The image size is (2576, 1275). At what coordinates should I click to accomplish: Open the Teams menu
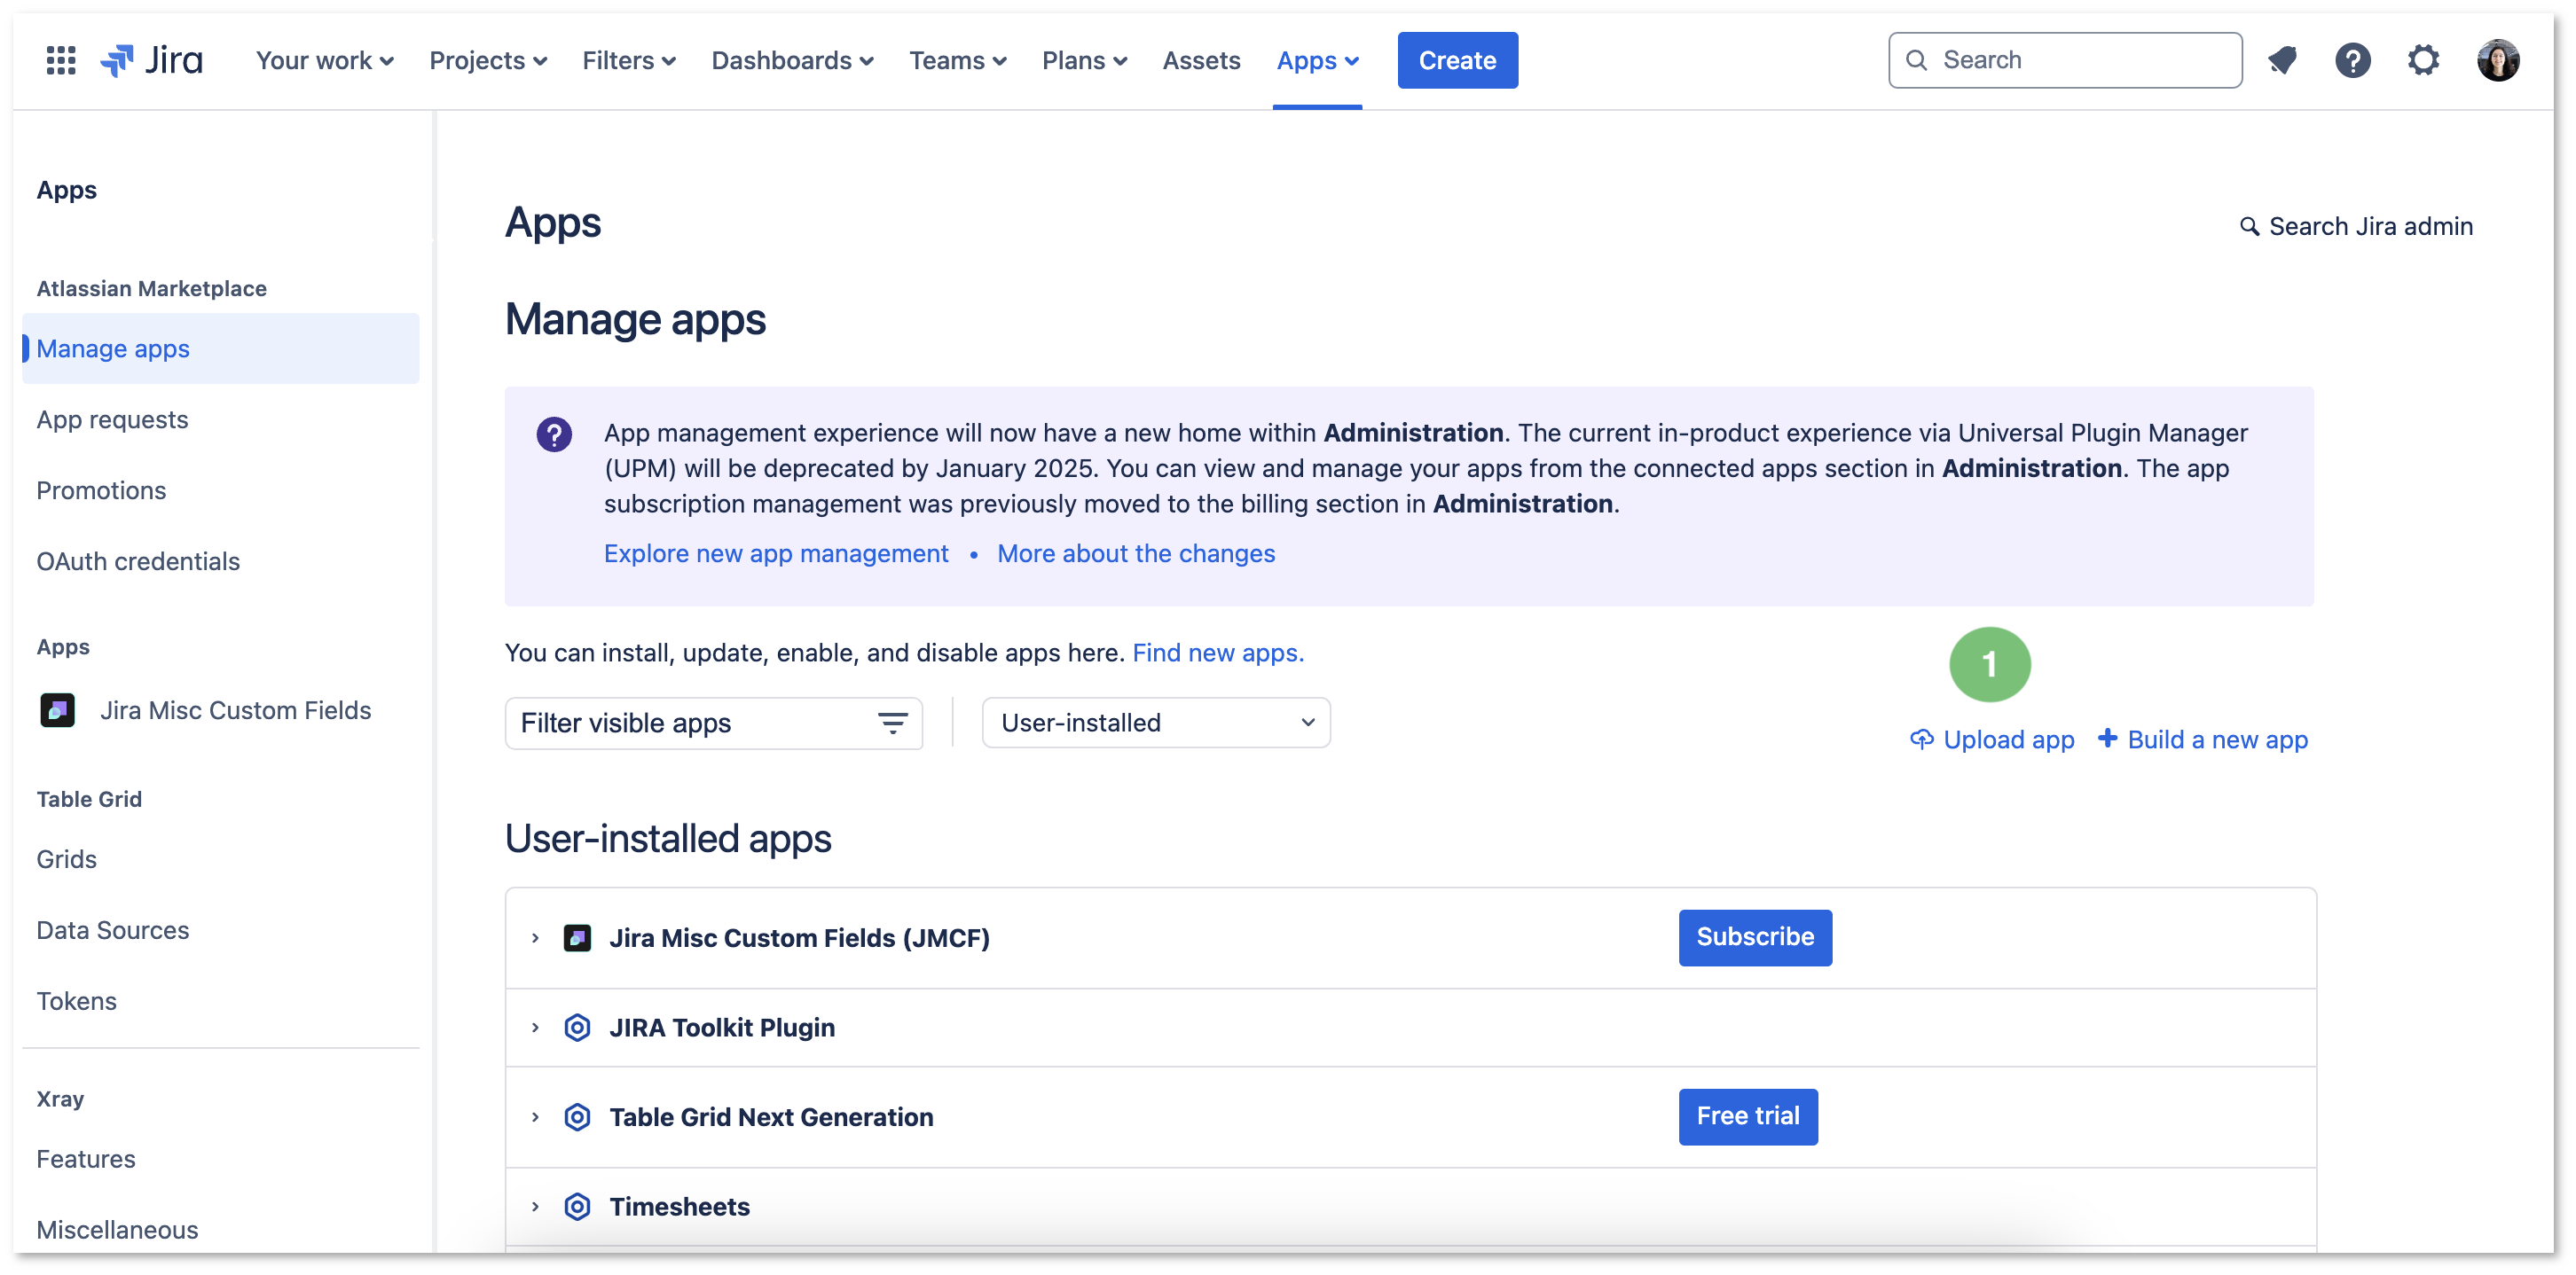click(957, 60)
